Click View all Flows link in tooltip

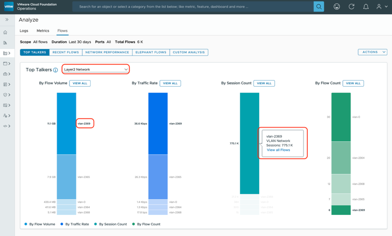tap(278, 150)
